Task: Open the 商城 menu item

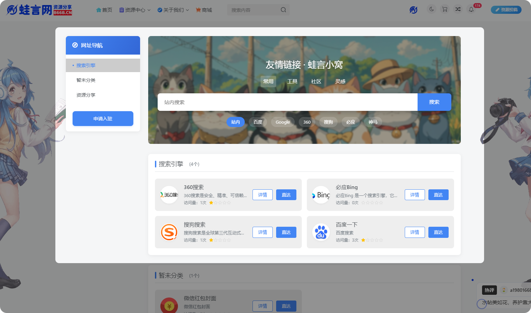Action: (204, 10)
